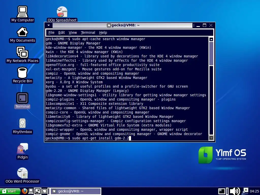Image resolution: width=260 pixels, height=195 pixels.
Task: Open the My Documents home folder icon
Action: [23, 35]
